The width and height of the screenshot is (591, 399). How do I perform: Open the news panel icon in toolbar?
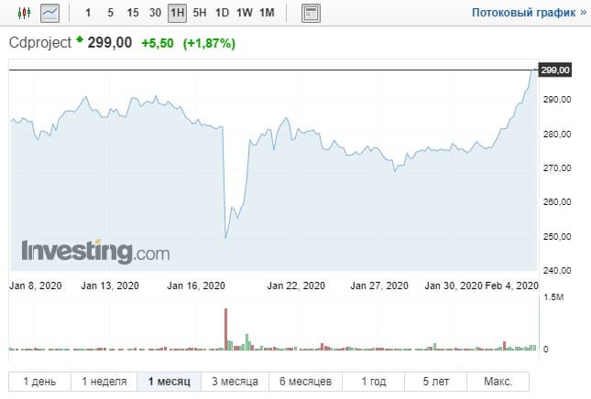312,14
